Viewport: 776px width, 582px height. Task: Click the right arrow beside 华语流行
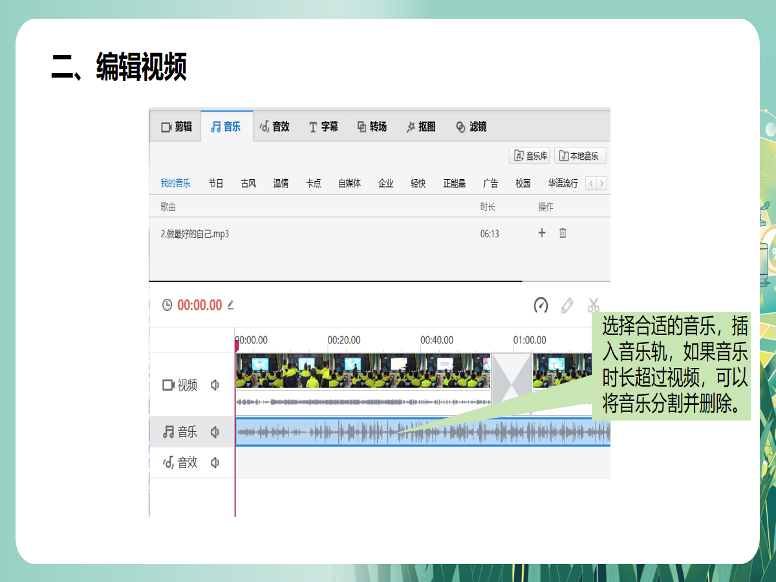coord(601,183)
